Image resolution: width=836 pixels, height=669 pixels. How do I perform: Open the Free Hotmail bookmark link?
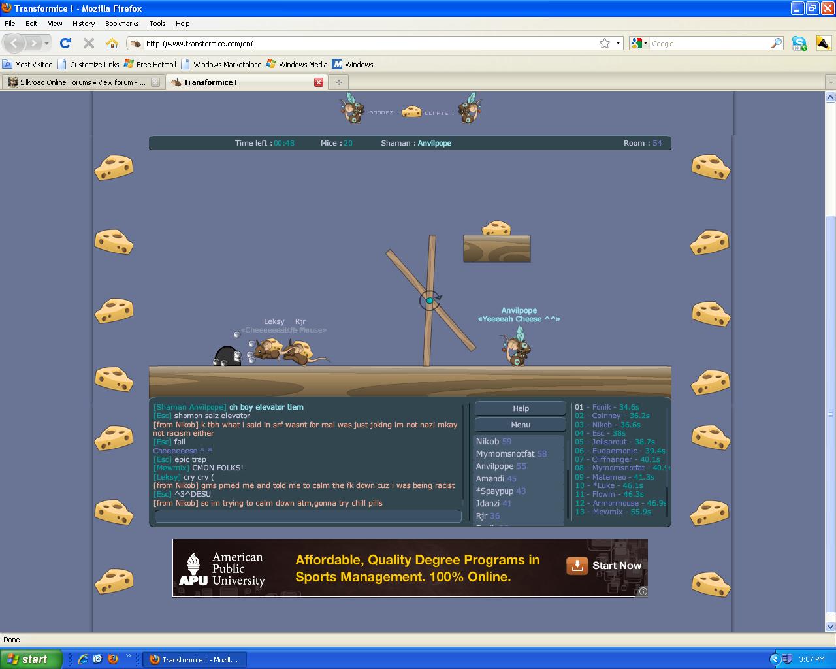[x=150, y=64]
